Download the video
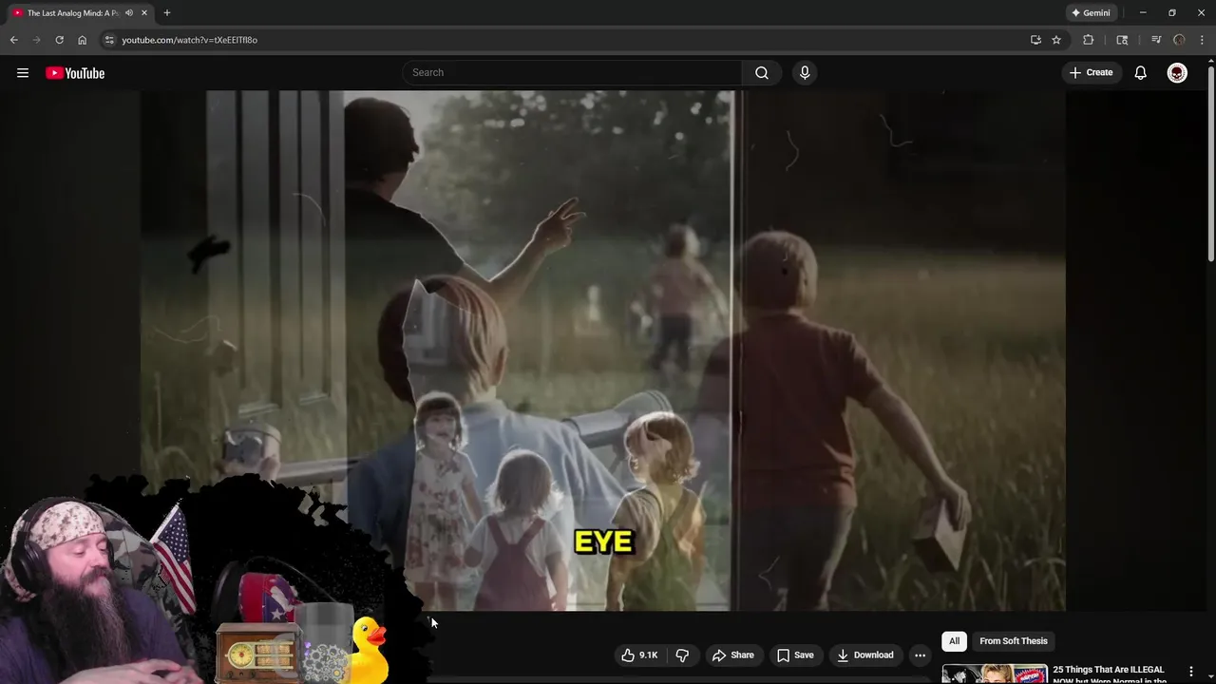 [865, 655]
